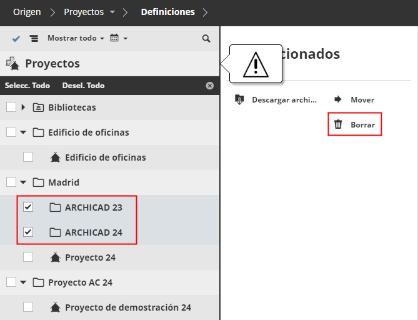The height and width of the screenshot is (320, 418).
Task: Click the blue checkmark selection icon
Action: click(x=16, y=39)
